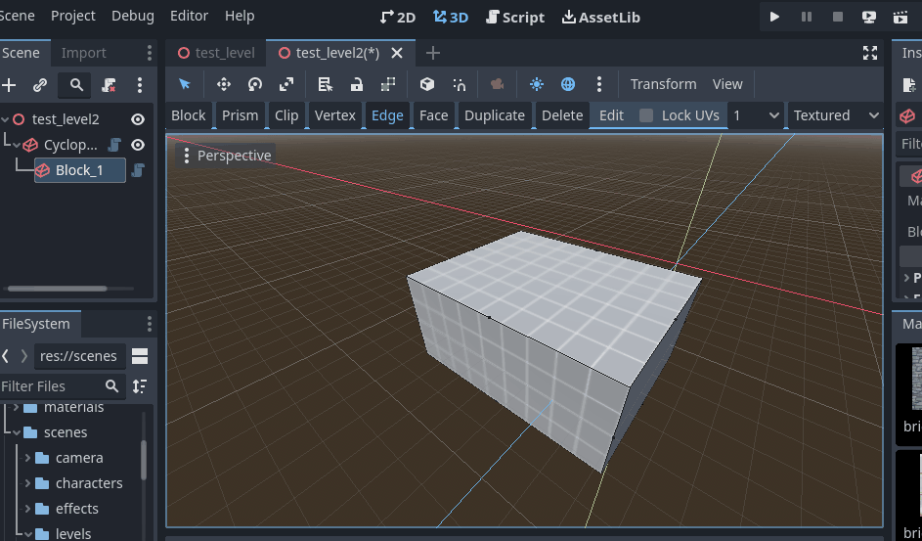
Task: Select the Rotate mode tool icon
Action: tap(254, 85)
